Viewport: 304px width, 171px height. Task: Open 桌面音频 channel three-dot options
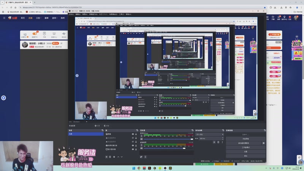pyautogui.click(x=141, y=145)
